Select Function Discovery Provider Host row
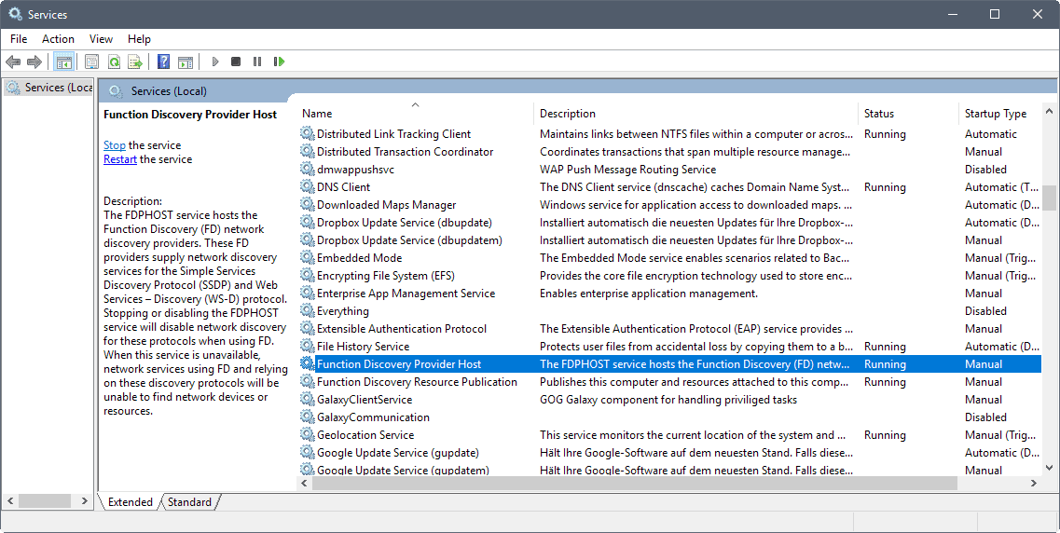Viewport: 1060px width, 533px height. point(669,364)
